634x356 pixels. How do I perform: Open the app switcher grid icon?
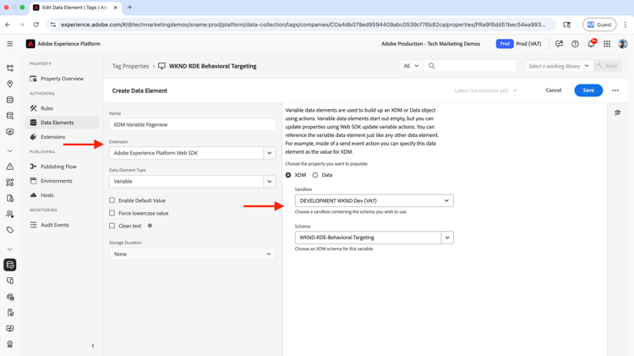[607, 44]
